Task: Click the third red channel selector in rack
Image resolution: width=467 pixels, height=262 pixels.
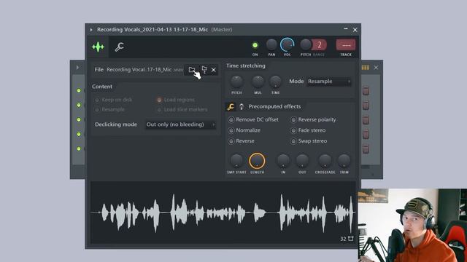Action: (x=366, y=119)
